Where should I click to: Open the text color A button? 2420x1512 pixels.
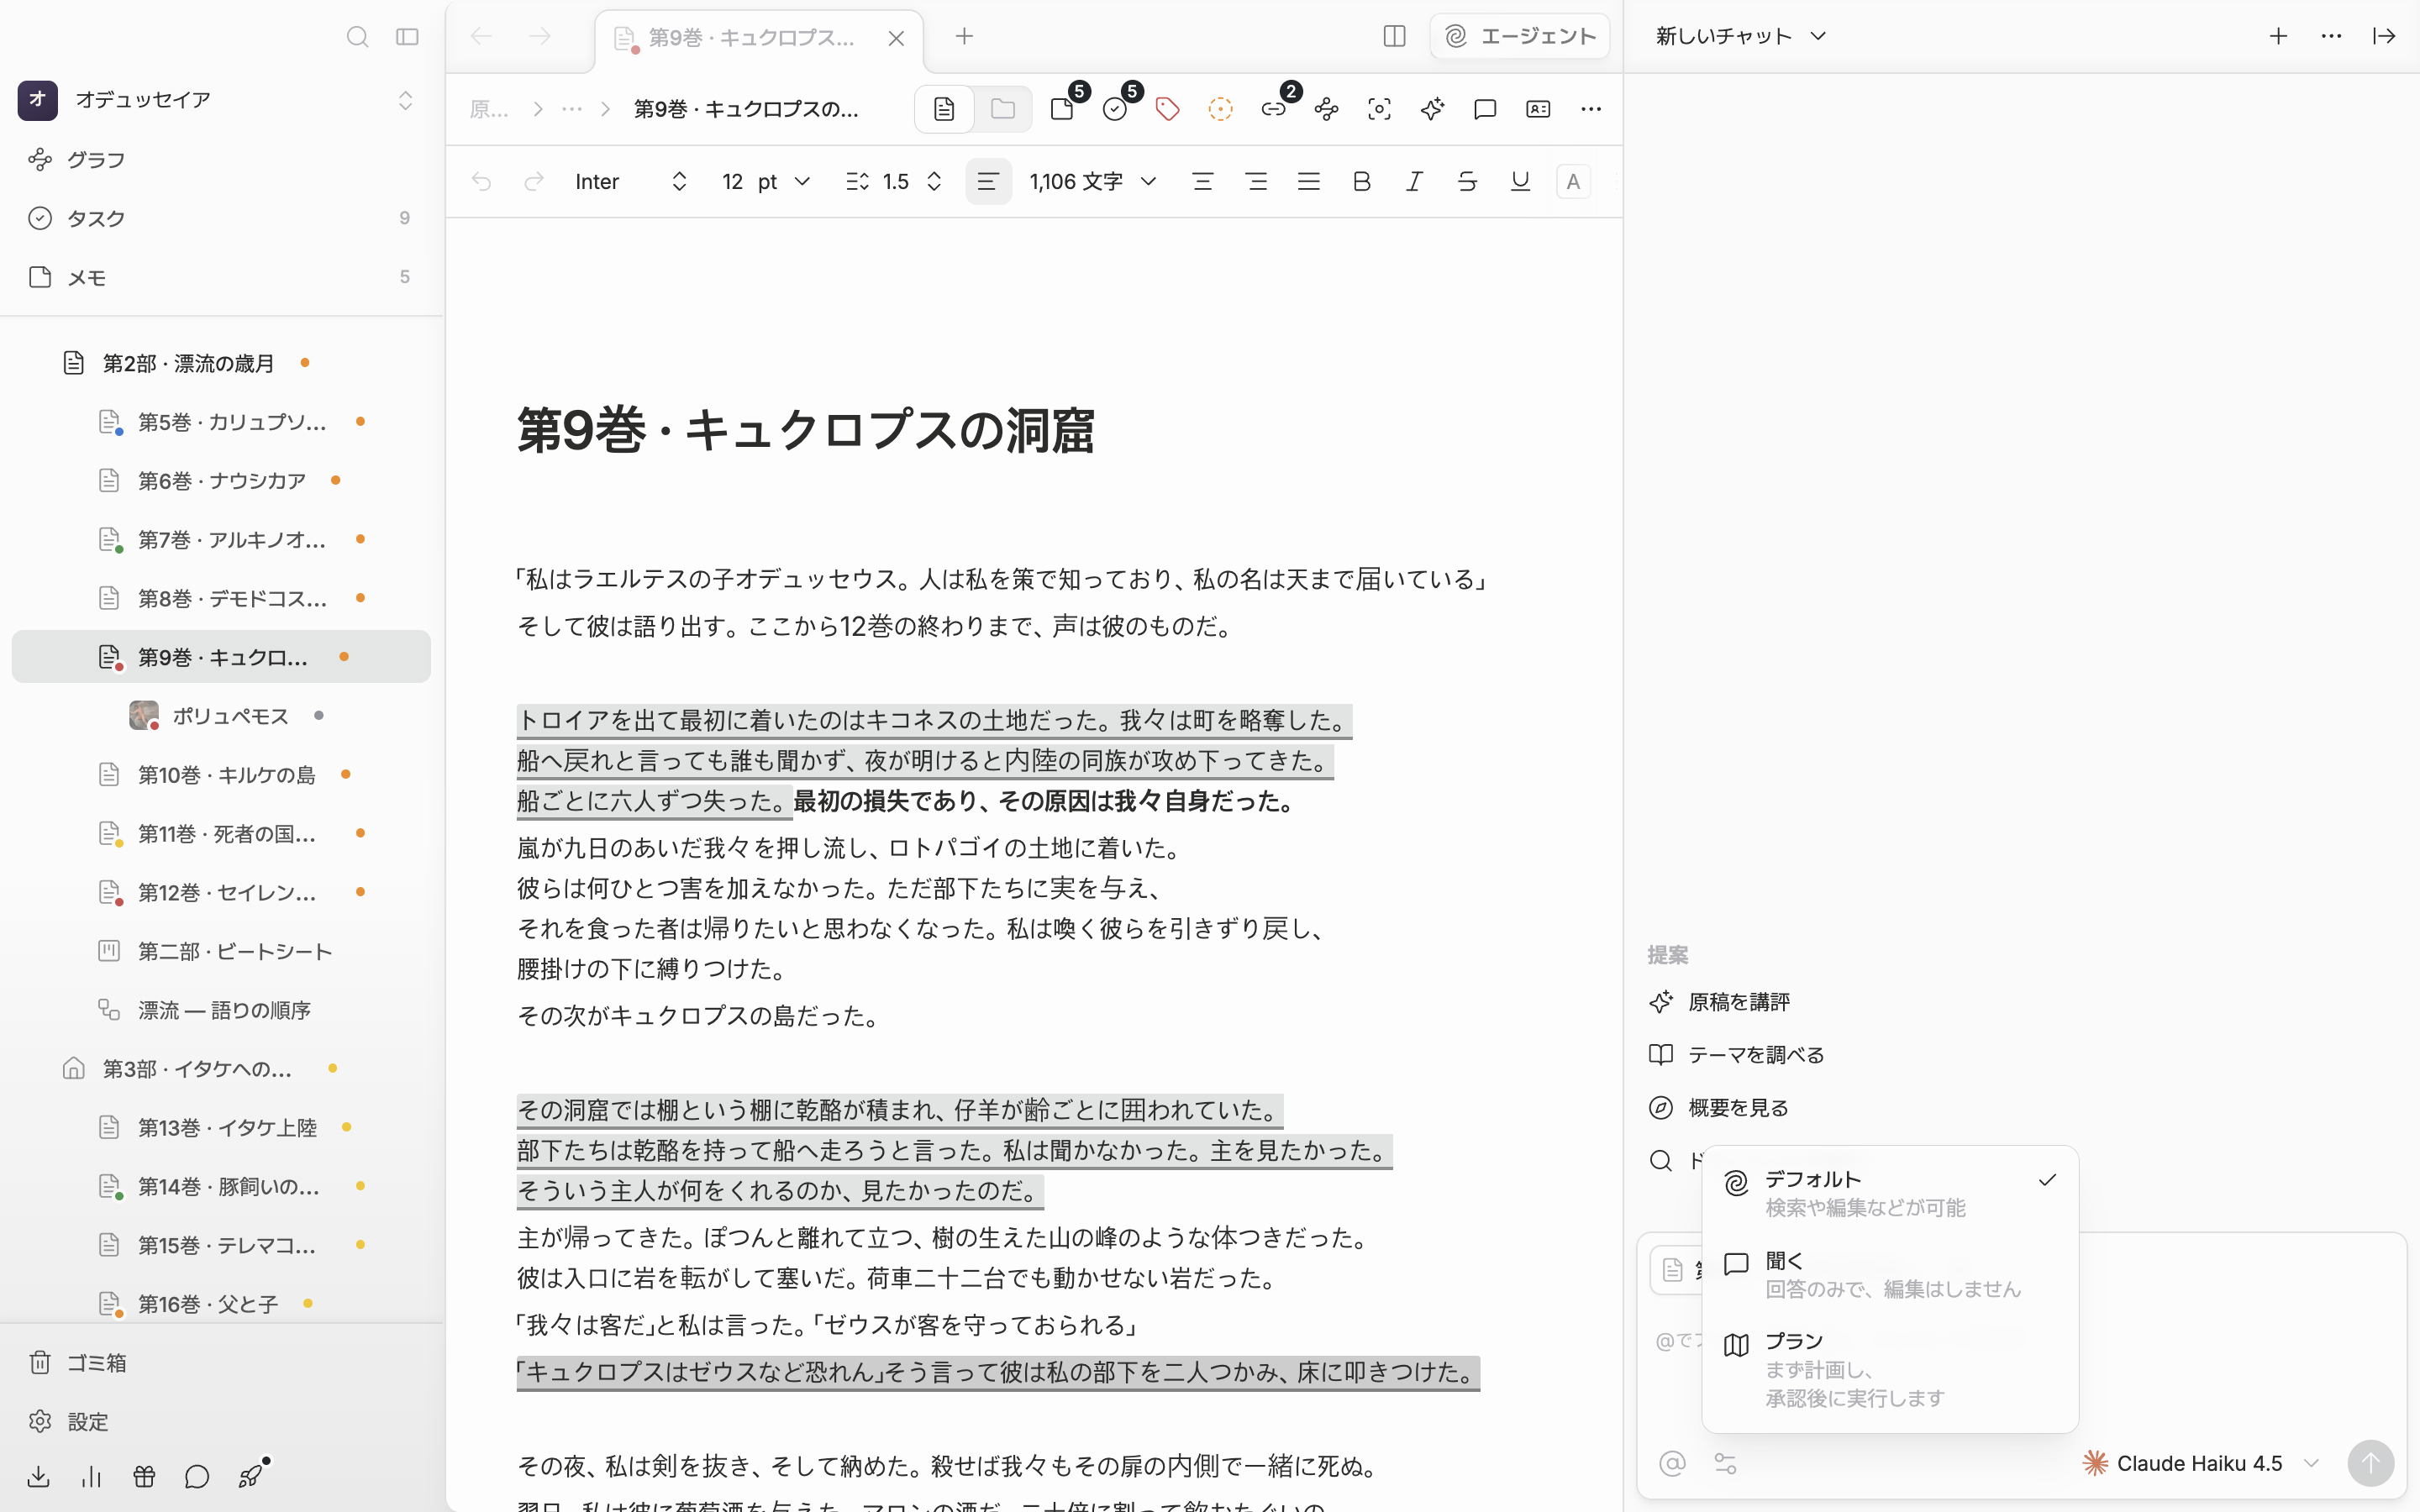(x=1573, y=182)
